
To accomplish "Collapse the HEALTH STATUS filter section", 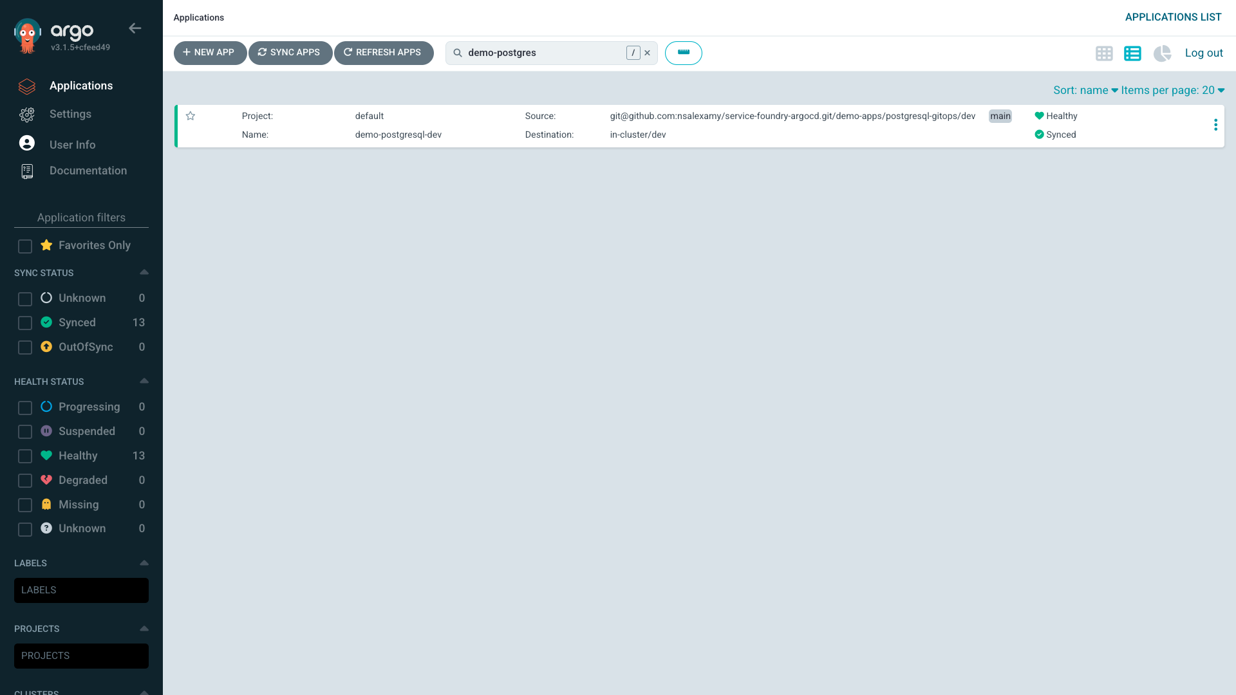I will pyautogui.click(x=144, y=381).
